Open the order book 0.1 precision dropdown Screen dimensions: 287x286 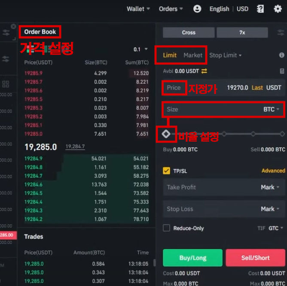(140, 49)
